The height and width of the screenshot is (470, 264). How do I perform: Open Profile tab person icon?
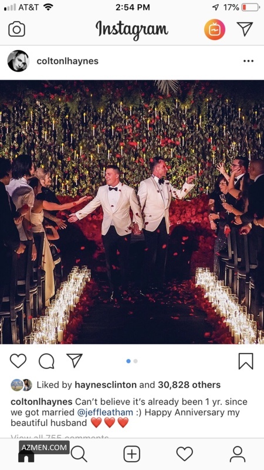point(238,454)
